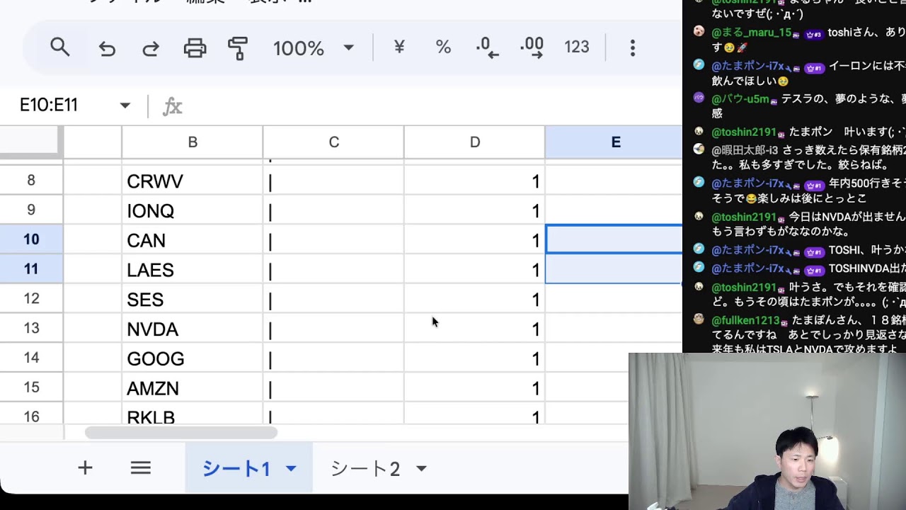This screenshot has width=906, height=510.
Task: Increase decimal places
Action: (531, 47)
